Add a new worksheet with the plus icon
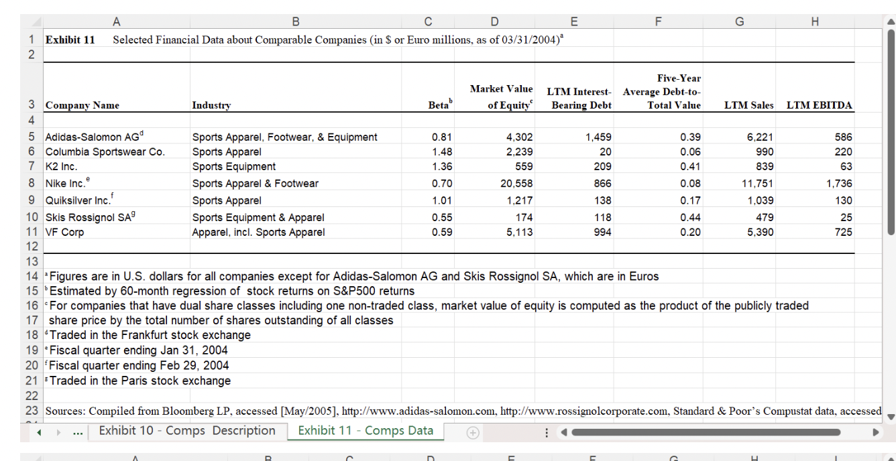The height and width of the screenshot is (461, 896). click(x=472, y=432)
